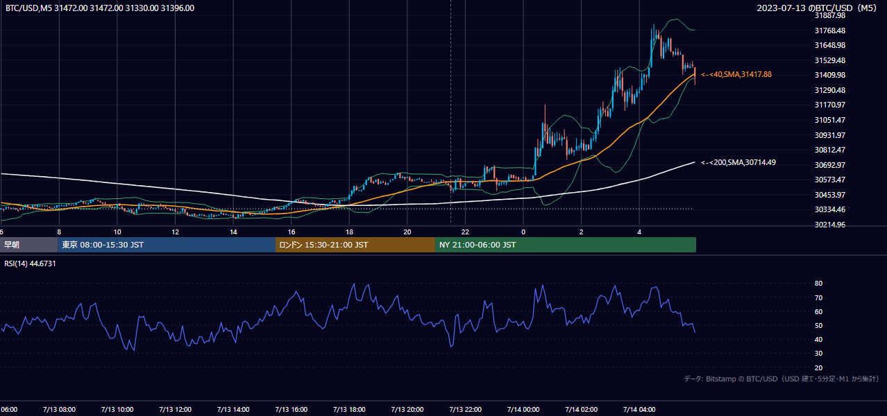Select the 40 SMA label reading 31417.88

(737, 74)
